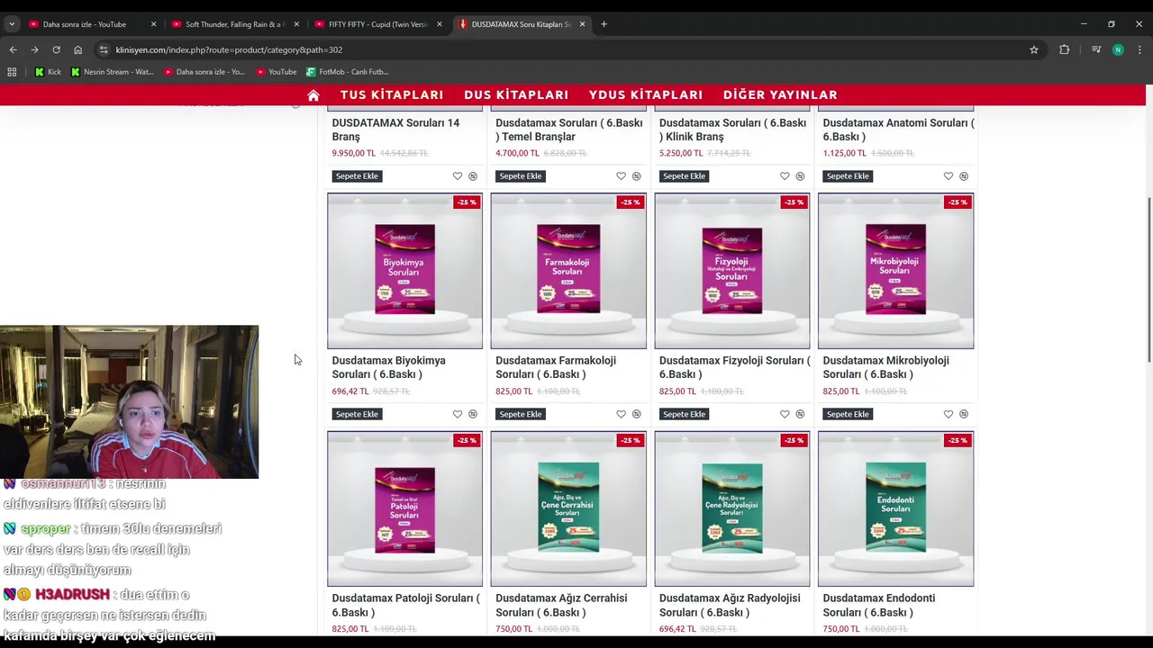Open YDUS KİTAPLARI menu
The height and width of the screenshot is (648, 1153).
646,94
